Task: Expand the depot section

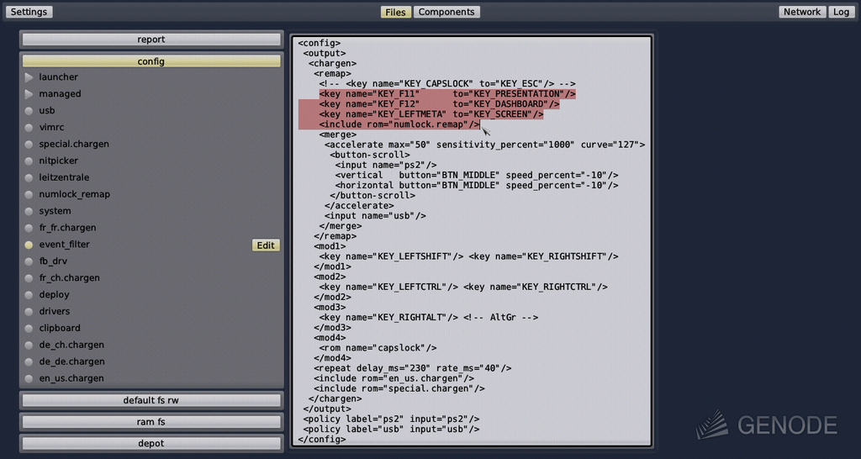Action: [151, 443]
